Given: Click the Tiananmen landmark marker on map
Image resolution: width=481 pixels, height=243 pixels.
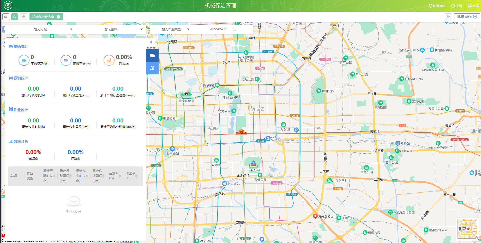Looking at the screenshot, I should (241, 132).
